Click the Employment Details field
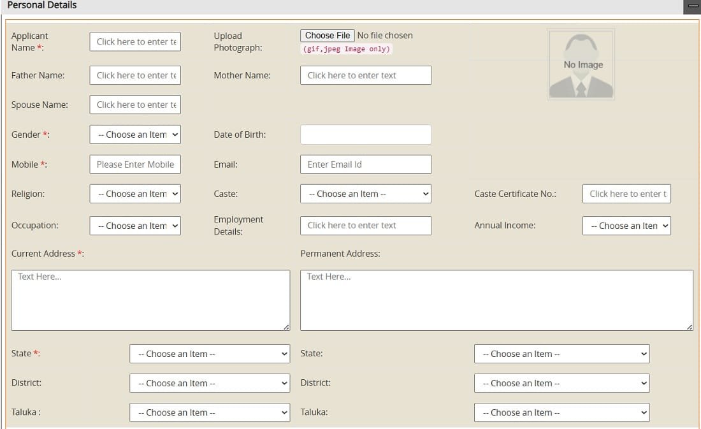Viewport: 701px width, 429px height. point(366,226)
